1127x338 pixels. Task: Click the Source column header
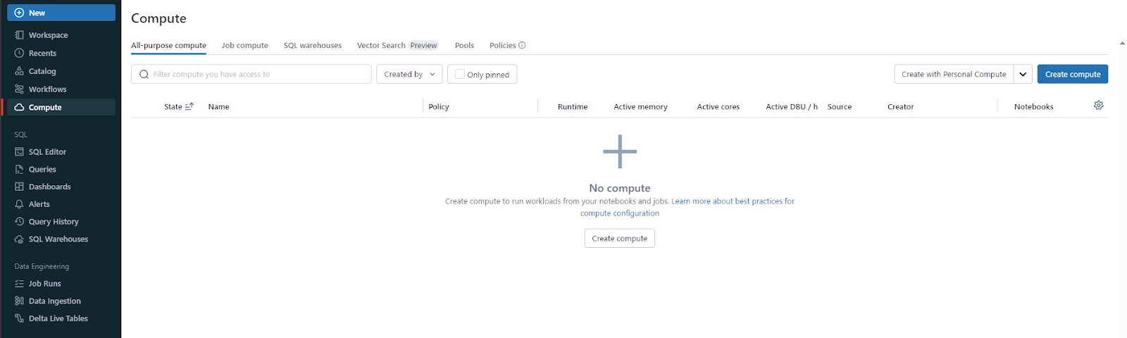tap(839, 106)
